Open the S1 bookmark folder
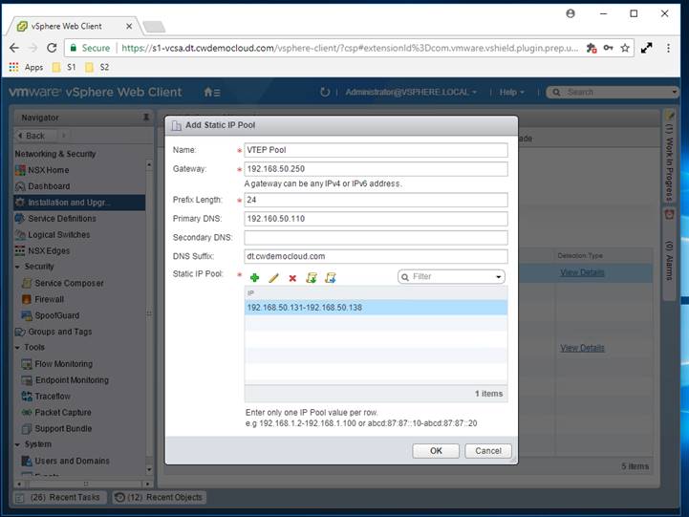Screen dimensions: 689x517 [64, 67]
